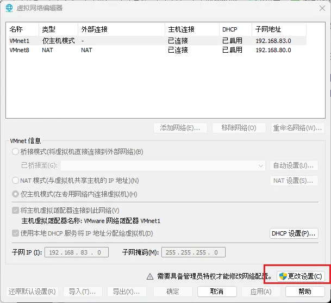The height and width of the screenshot is (303, 331).
Task: Select the VMnet8 row in network list
Action: (158, 50)
